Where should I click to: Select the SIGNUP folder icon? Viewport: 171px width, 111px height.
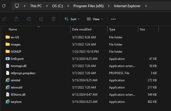(8, 51)
